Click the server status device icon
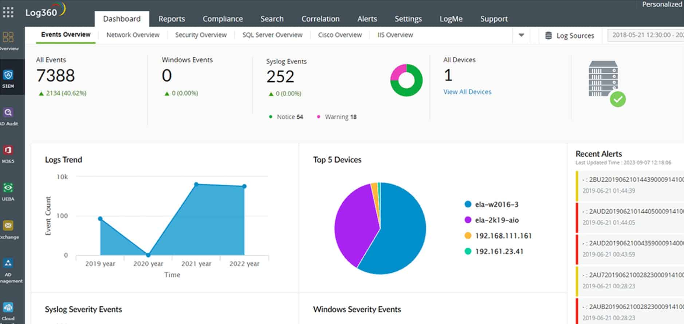684x324 pixels. coord(606,83)
